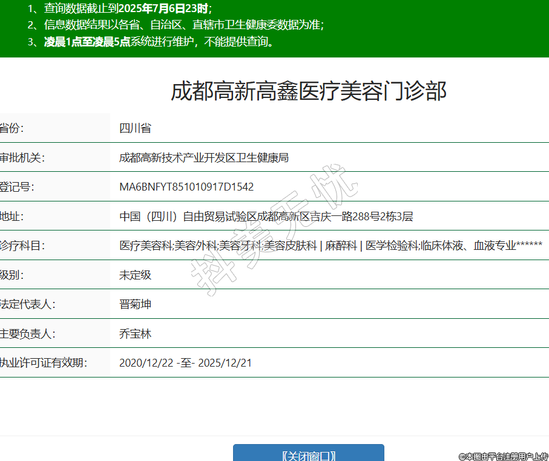Click the 执业许可证有效期 field label
This screenshot has width=549, height=461.
(44, 363)
